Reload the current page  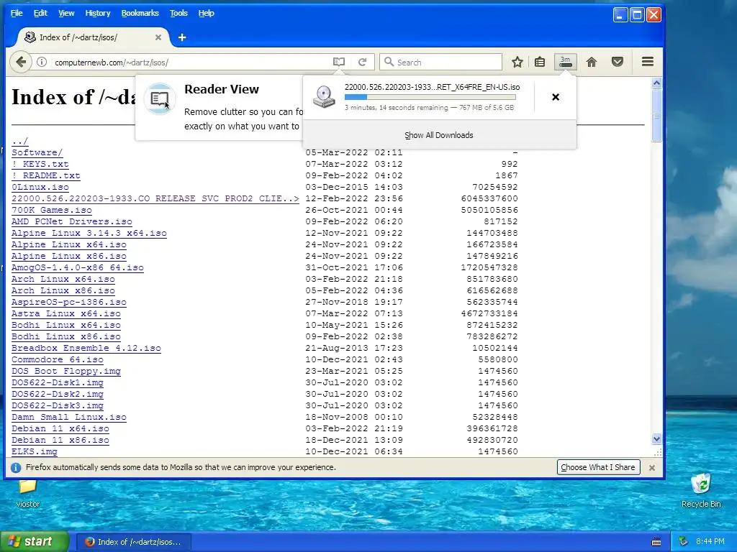363,62
